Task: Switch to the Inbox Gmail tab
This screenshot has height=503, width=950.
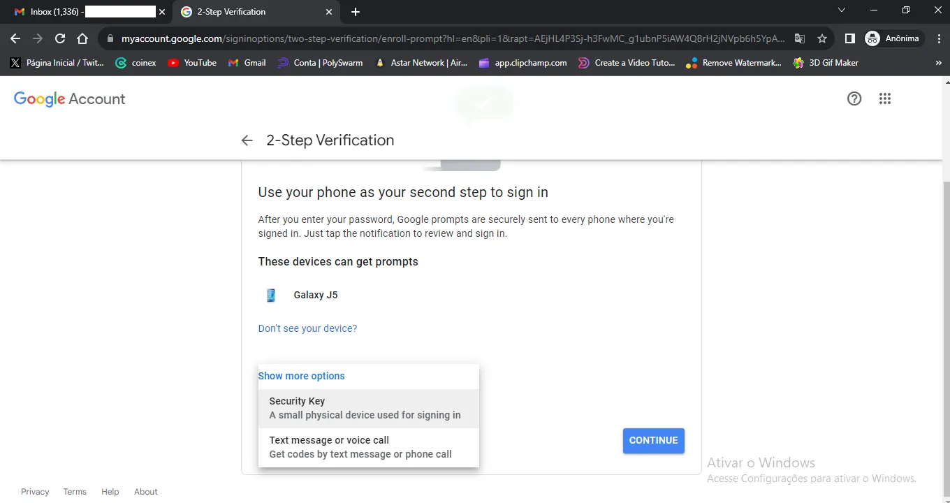Action: 87,12
